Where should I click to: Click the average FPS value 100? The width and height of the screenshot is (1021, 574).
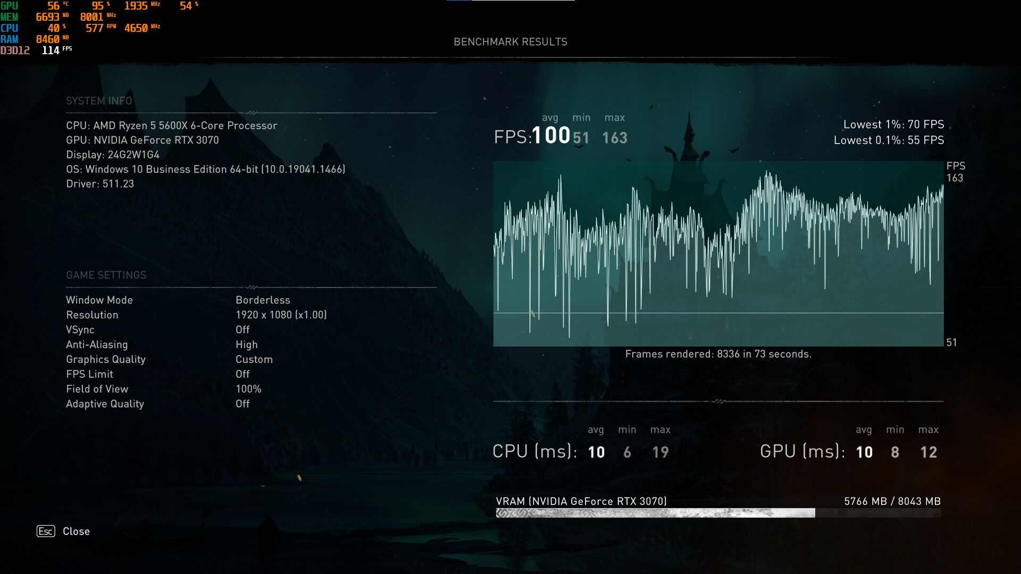(551, 135)
